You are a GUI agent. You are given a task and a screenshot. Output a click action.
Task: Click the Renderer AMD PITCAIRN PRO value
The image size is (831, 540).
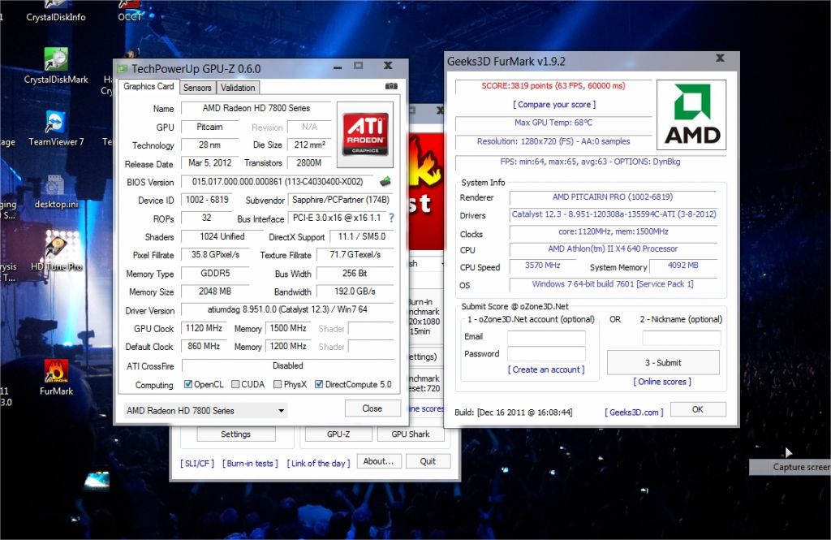(x=613, y=197)
